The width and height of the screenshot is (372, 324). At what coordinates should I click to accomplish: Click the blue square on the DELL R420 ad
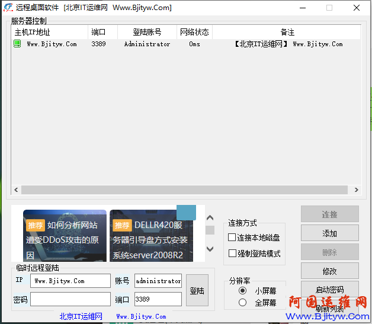(x=186, y=213)
